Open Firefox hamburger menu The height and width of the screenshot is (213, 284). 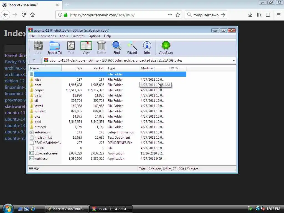coord(279,15)
